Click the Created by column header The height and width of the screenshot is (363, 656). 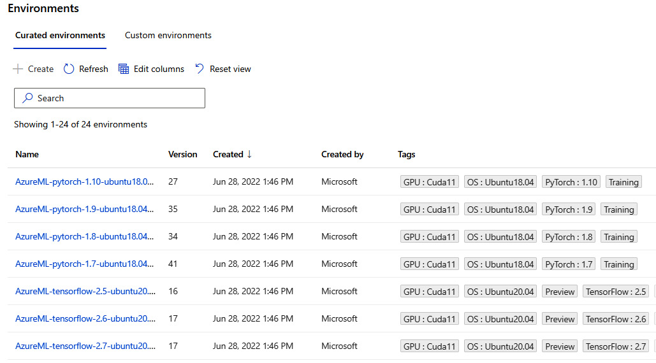tap(342, 154)
